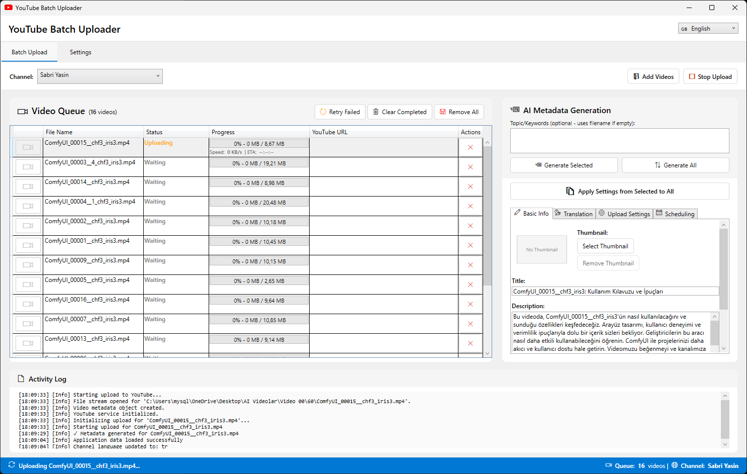Click Generate All metadata button
Image resolution: width=747 pixels, height=474 pixels.
pos(675,165)
